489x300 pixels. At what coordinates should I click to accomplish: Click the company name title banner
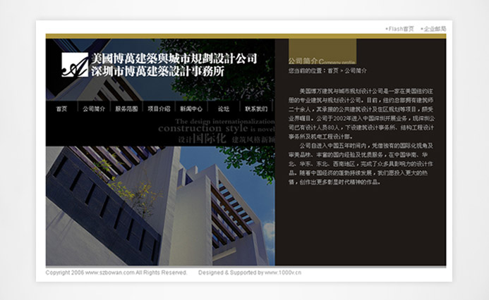tap(174, 64)
